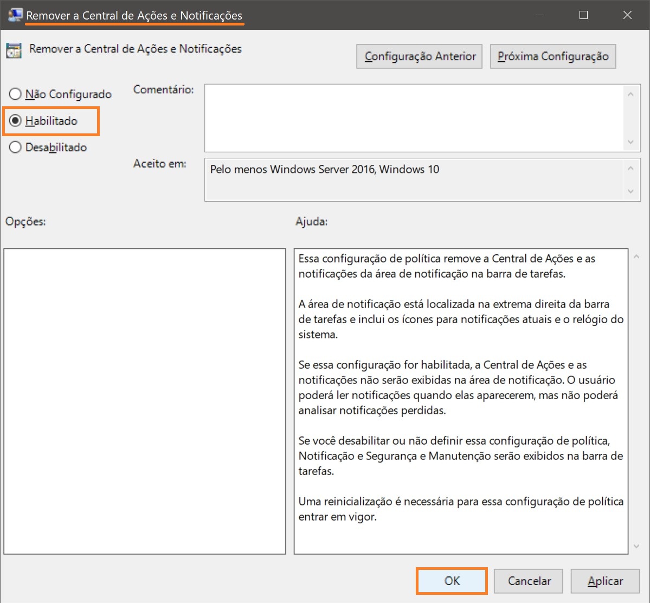Screen dimensions: 650x603
Task: Maximize the policy dialog window
Action: click(583, 15)
